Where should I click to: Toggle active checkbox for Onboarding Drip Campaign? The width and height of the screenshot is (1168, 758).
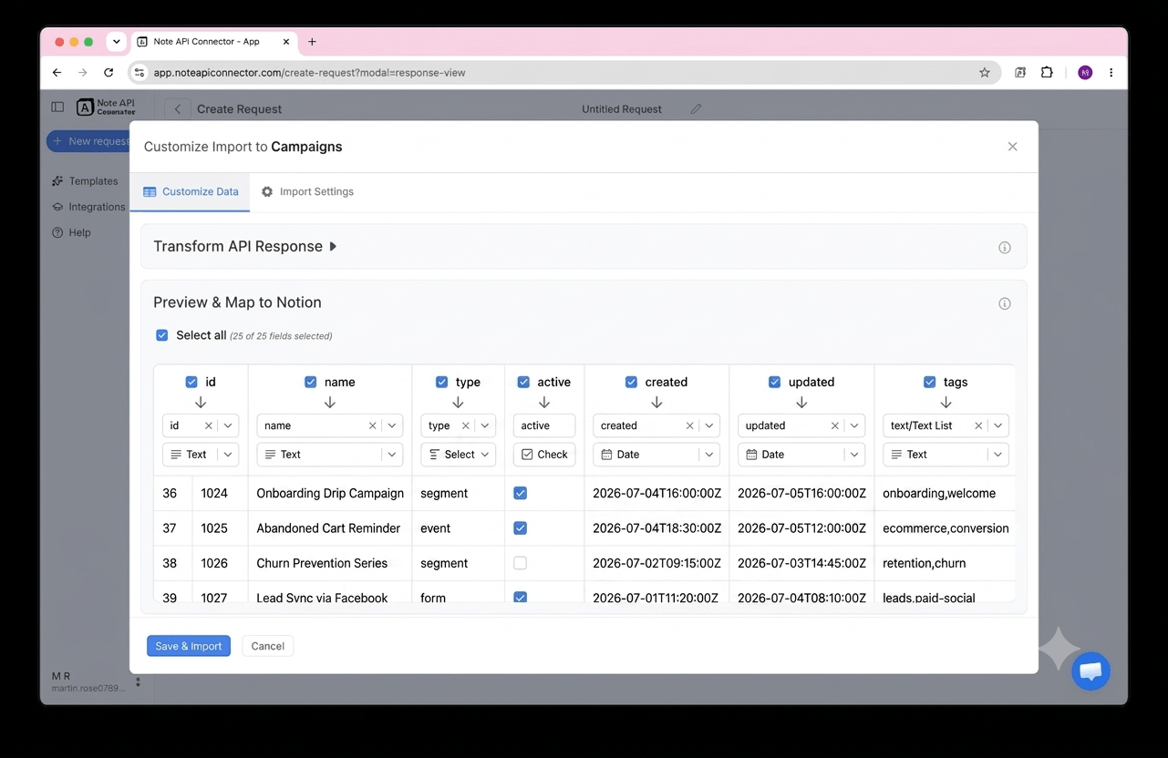click(x=521, y=493)
